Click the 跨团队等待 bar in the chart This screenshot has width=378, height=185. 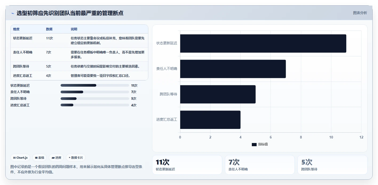click(218, 94)
